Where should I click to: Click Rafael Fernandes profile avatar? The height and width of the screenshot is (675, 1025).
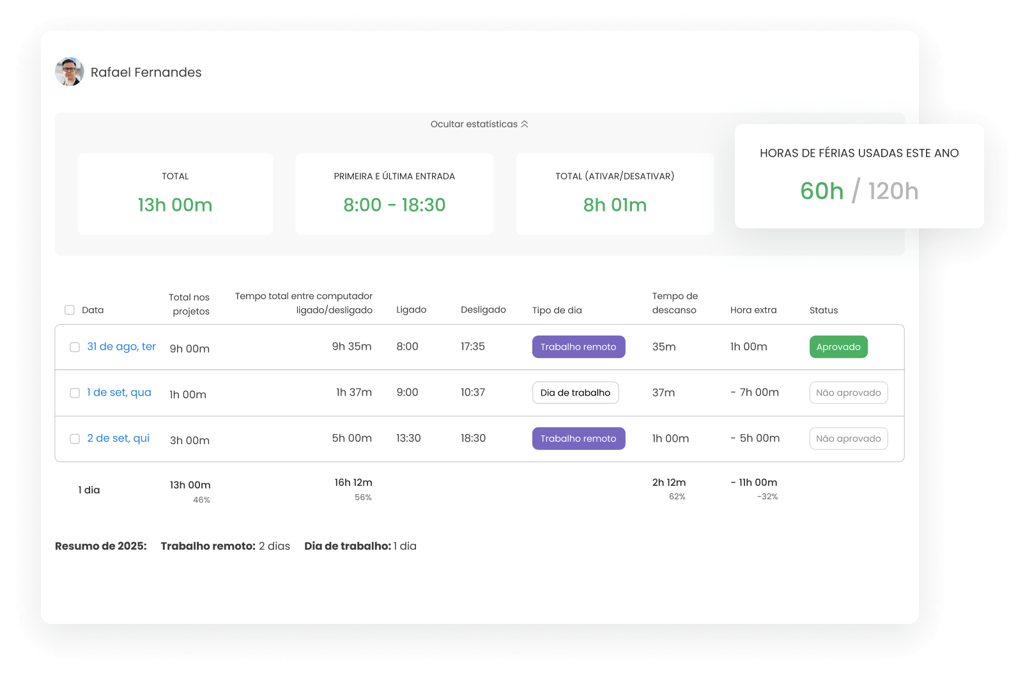(x=70, y=72)
